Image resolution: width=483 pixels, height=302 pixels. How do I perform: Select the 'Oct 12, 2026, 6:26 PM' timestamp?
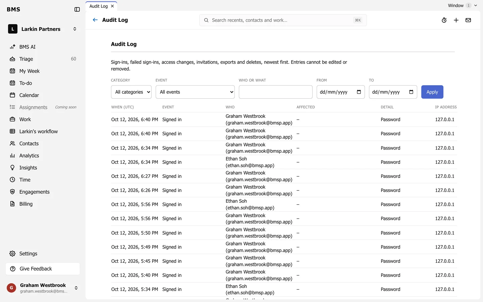pos(135,190)
